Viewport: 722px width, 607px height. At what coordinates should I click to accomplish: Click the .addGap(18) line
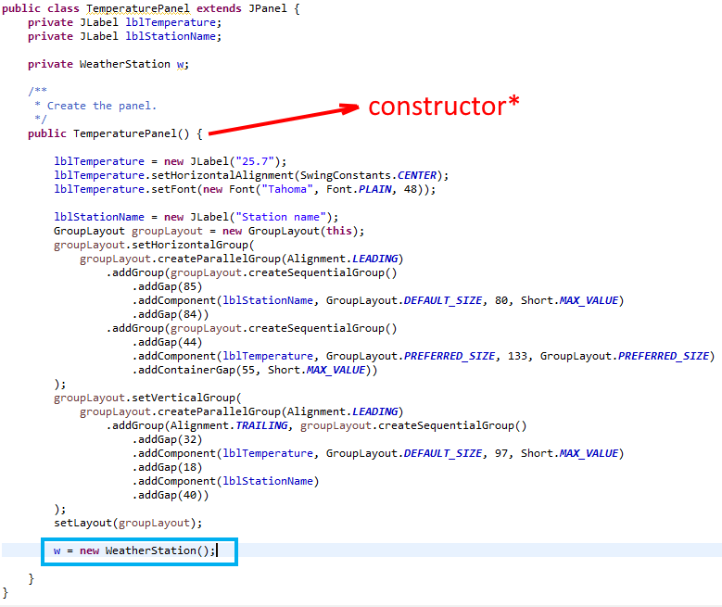(x=168, y=467)
